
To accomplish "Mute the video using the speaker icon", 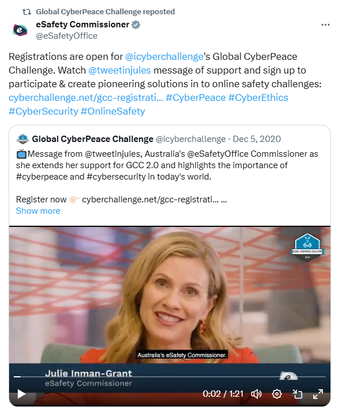I will tap(256, 394).
